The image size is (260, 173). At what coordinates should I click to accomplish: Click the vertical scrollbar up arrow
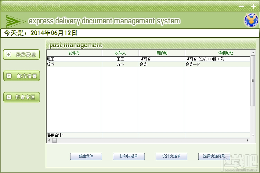(x=253, y=53)
